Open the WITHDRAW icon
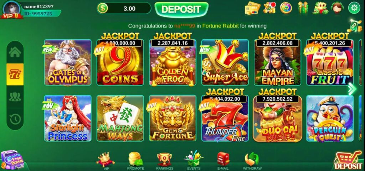Image resolution: width=365 pixels, height=171 pixels. [252, 159]
